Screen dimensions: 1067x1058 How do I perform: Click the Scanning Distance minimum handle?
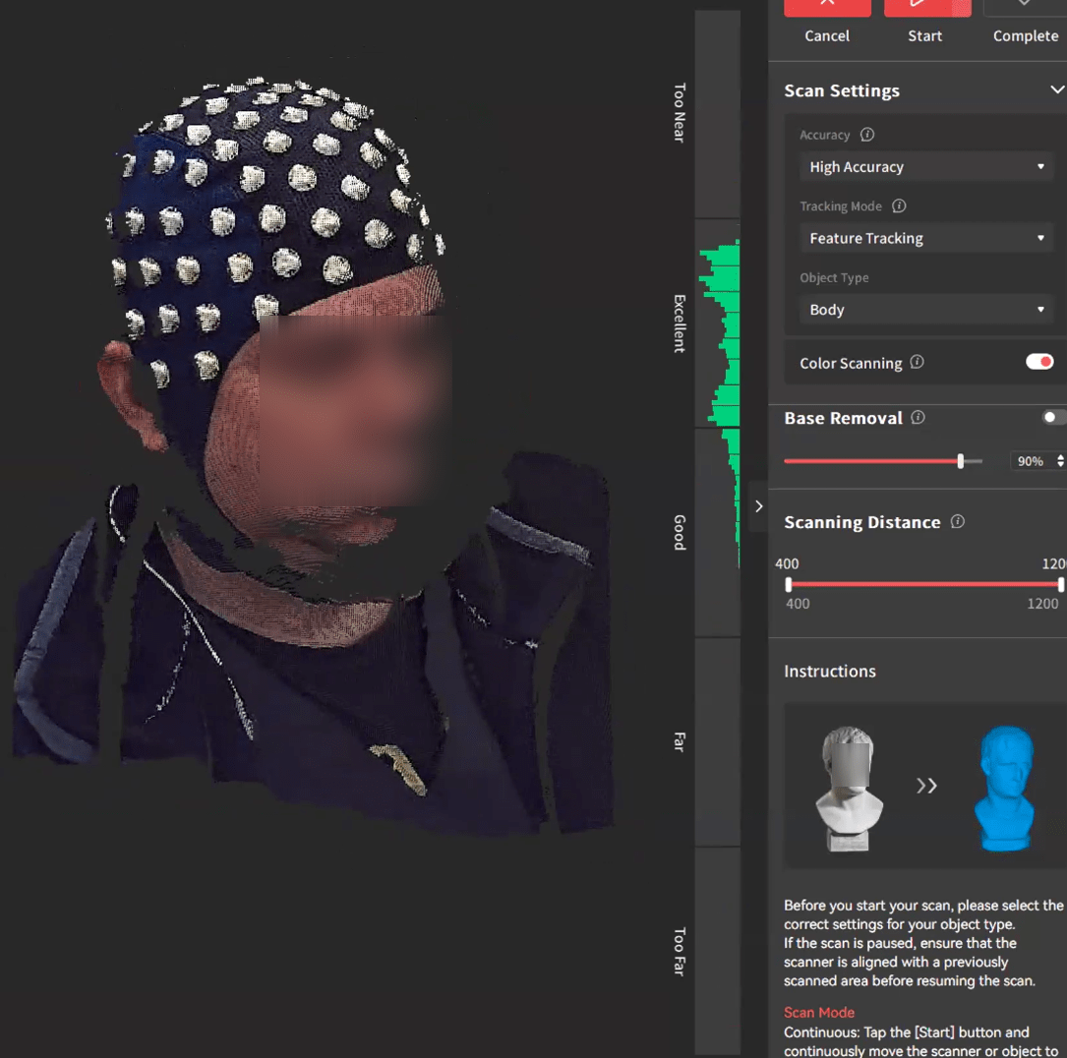click(x=789, y=584)
